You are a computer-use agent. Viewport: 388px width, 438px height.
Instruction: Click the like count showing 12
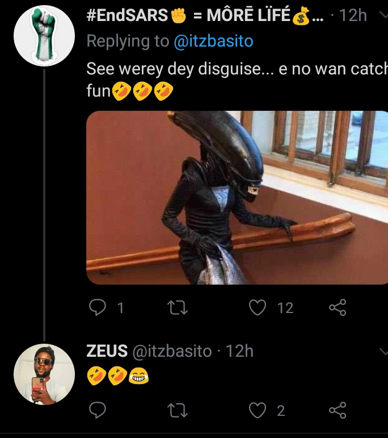[x=285, y=308]
